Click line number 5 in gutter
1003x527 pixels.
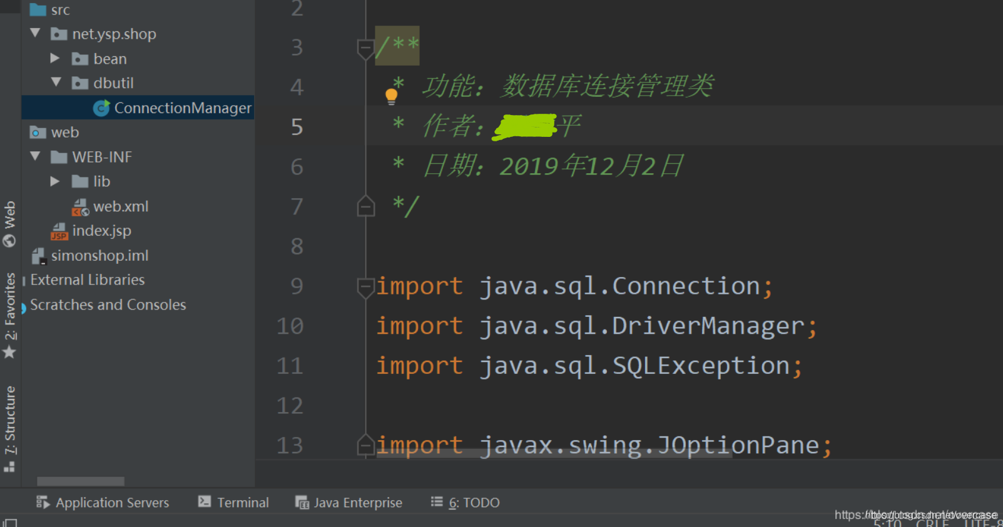[297, 128]
